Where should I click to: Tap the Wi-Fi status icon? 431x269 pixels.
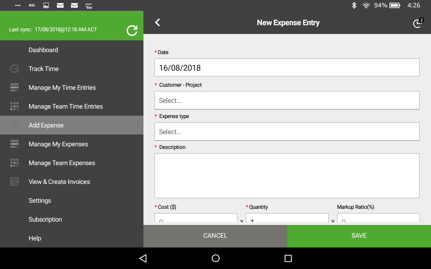tap(366, 5)
